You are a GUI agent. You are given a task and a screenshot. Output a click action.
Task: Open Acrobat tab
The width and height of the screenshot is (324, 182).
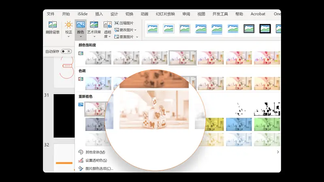point(258,14)
